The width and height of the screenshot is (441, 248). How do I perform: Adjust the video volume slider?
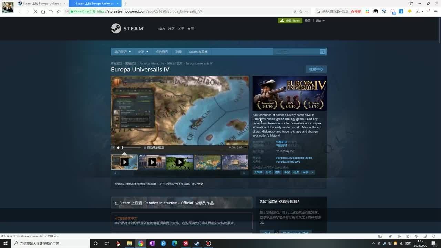tap(131, 148)
